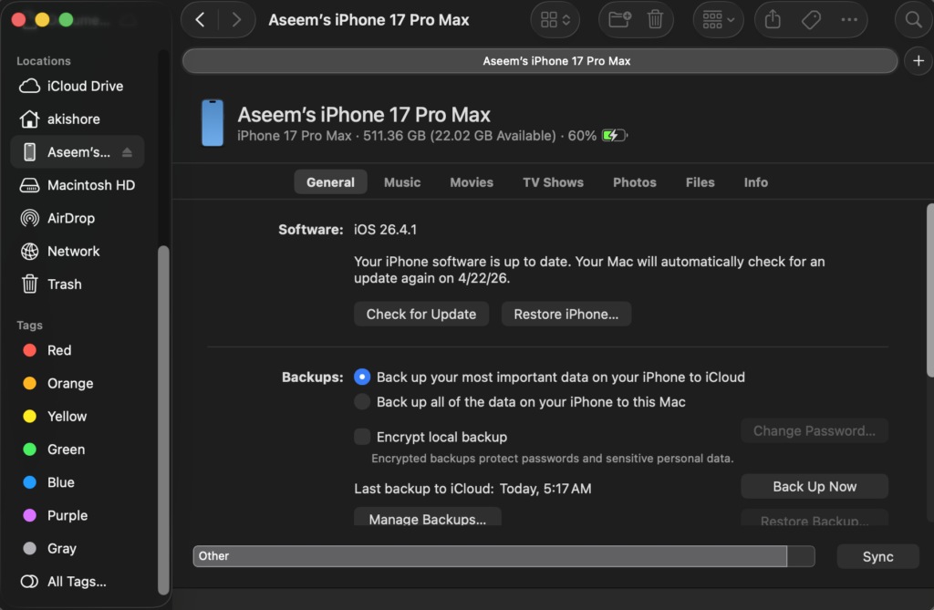The image size is (934, 610).
Task: Enable Encrypt local backup checkbox
Action: point(361,437)
